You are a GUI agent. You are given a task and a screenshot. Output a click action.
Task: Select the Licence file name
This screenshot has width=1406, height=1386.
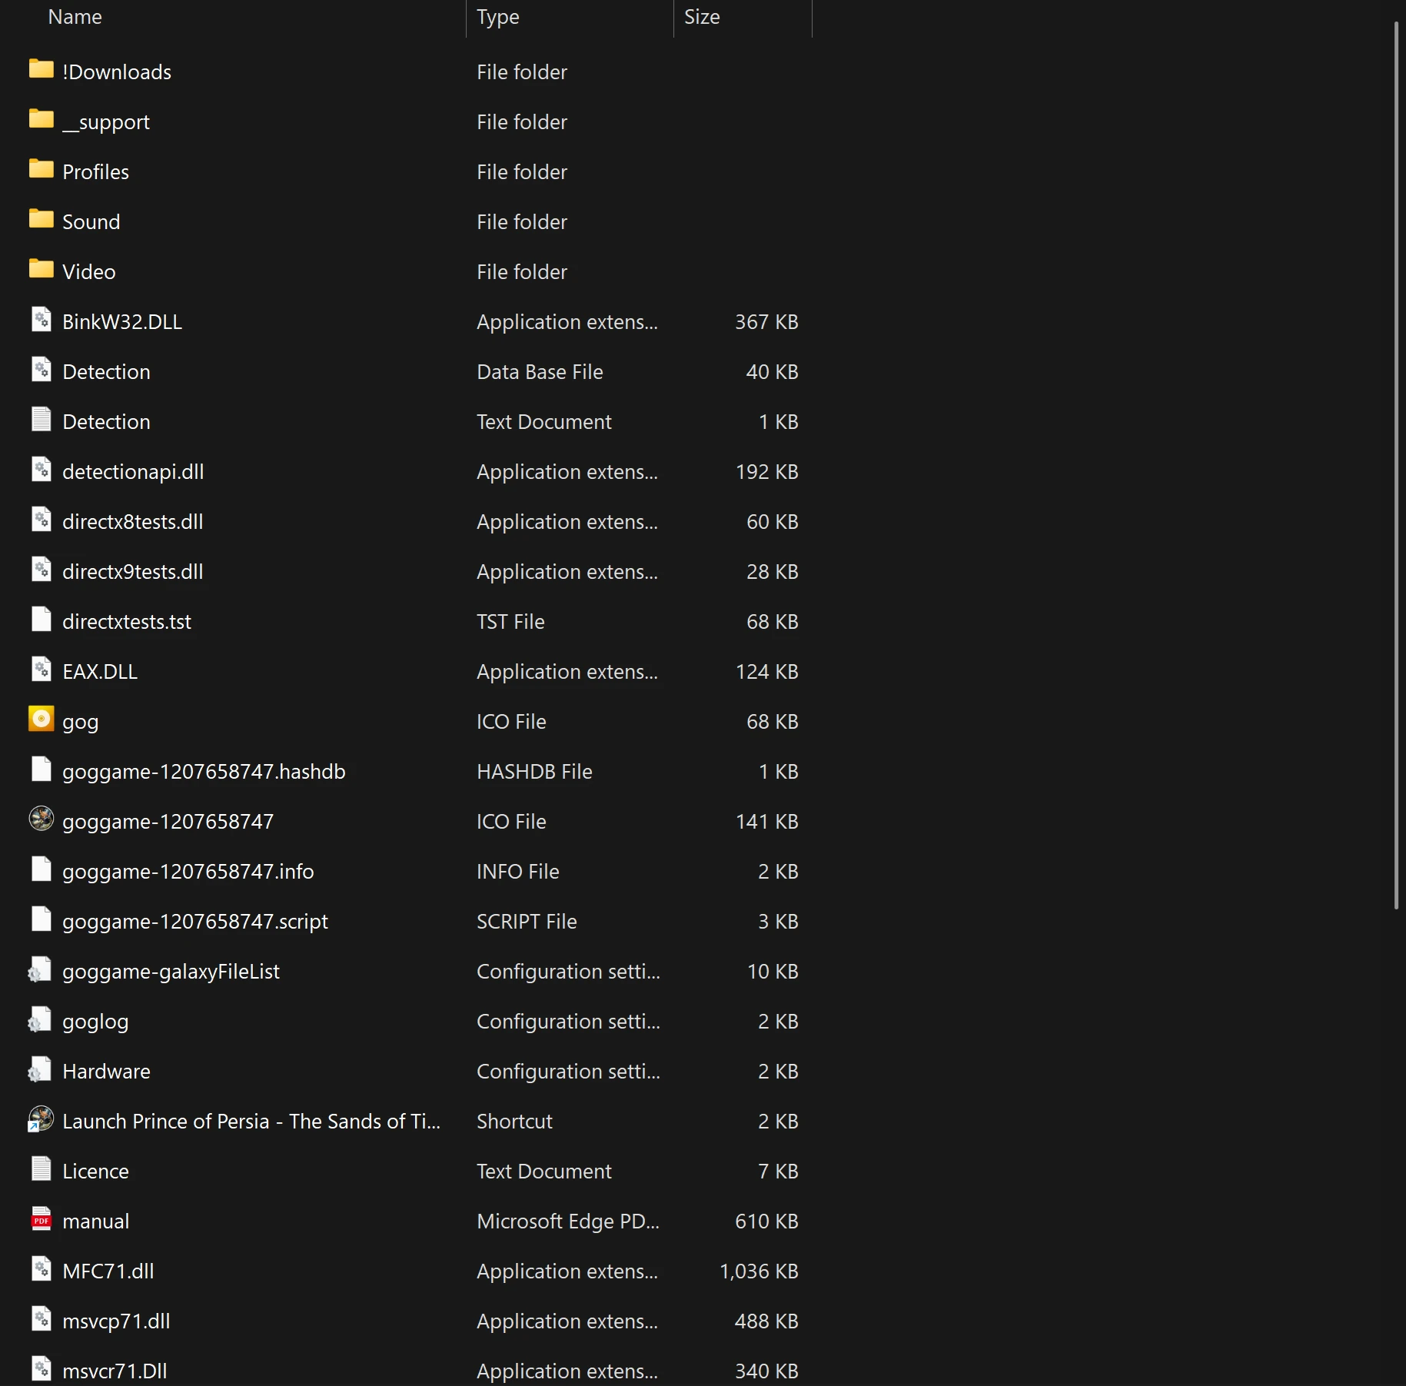(95, 1172)
